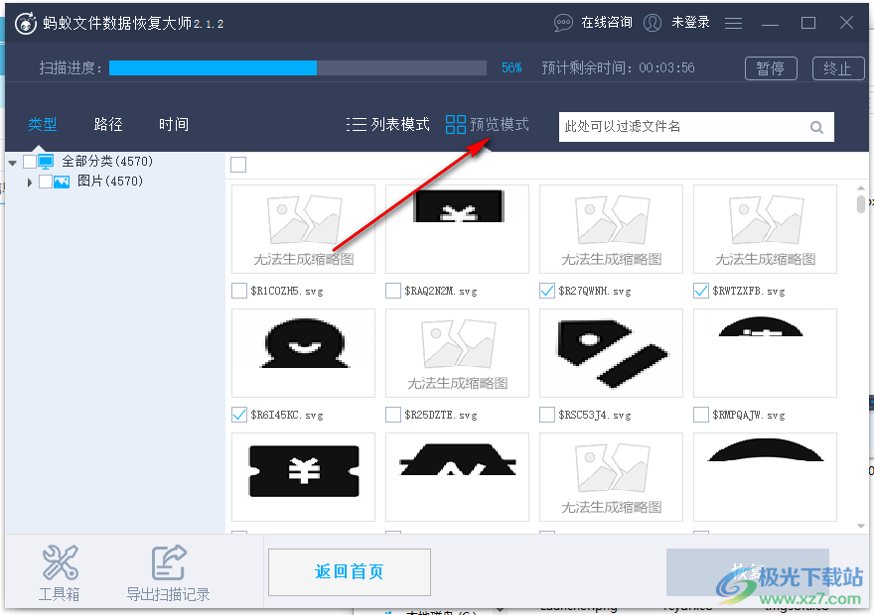Click the search magnifier in filter box
The width and height of the screenshot is (874, 615).
(x=816, y=127)
